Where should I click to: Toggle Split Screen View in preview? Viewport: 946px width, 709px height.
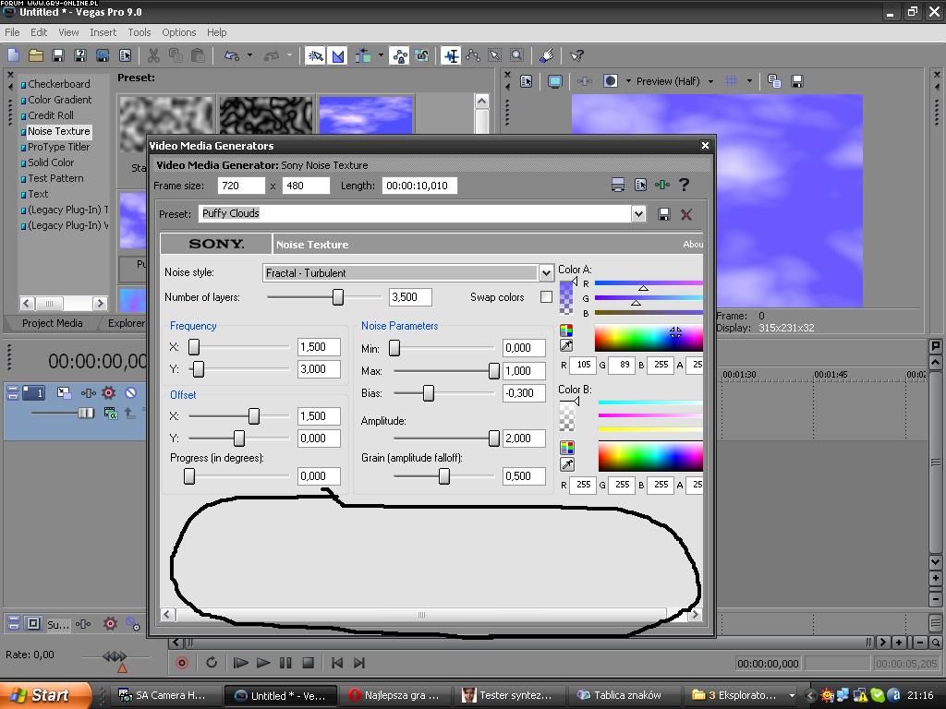610,81
